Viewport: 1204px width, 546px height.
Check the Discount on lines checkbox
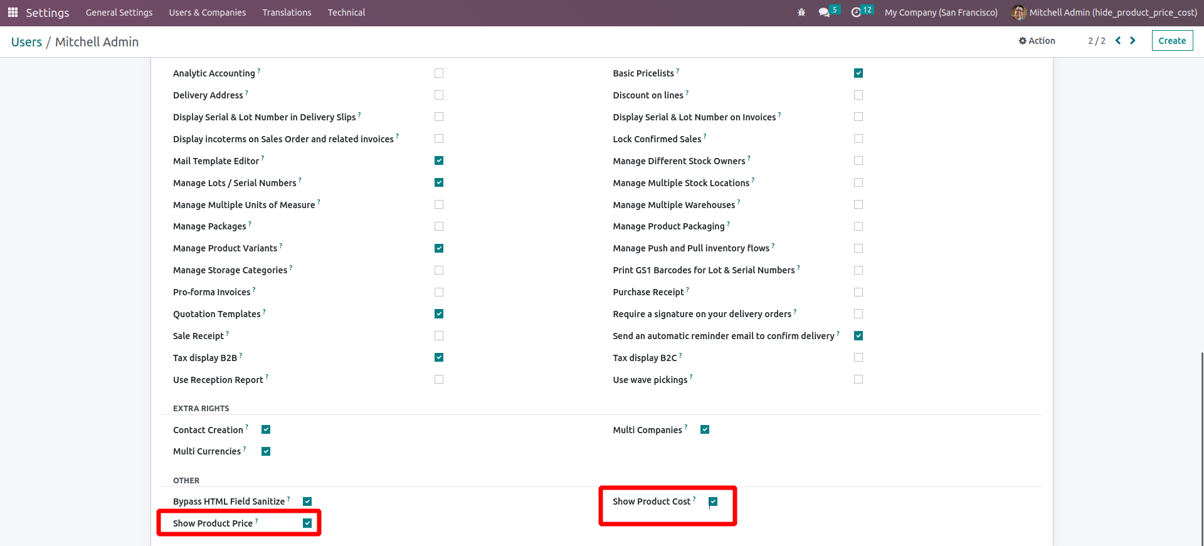pyautogui.click(x=858, y=95)
